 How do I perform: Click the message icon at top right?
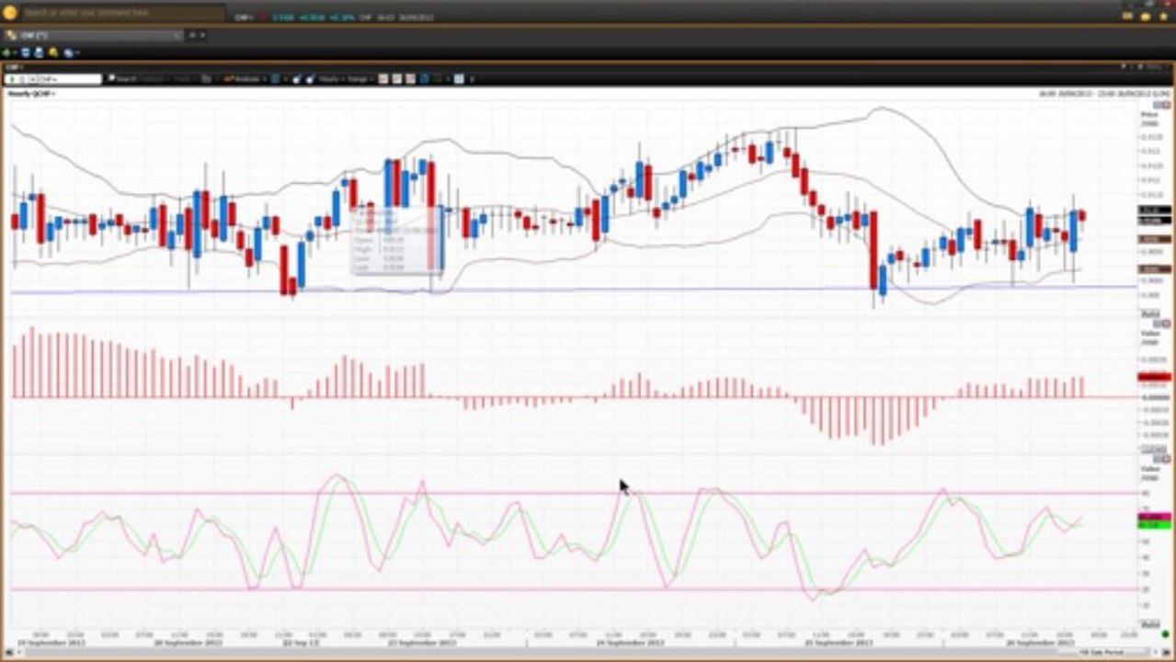point(1127,16)
